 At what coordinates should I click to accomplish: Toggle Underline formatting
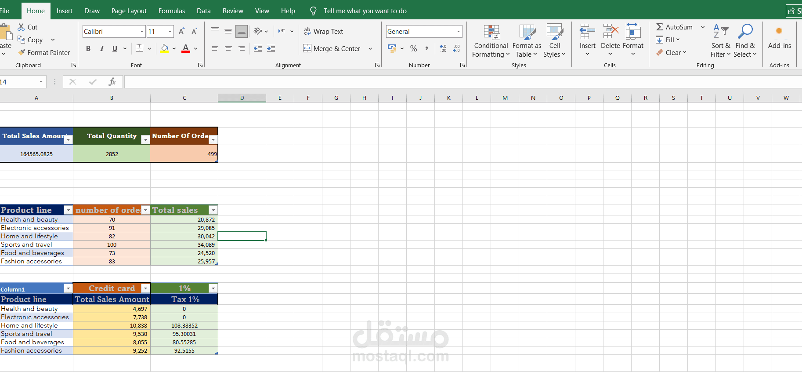(115, 48)
